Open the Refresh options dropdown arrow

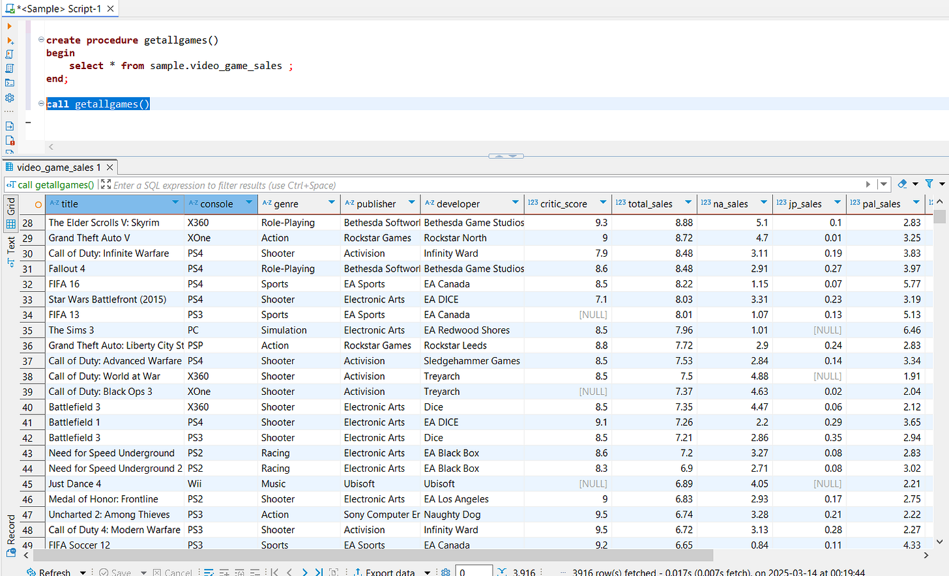coord(83,572)
